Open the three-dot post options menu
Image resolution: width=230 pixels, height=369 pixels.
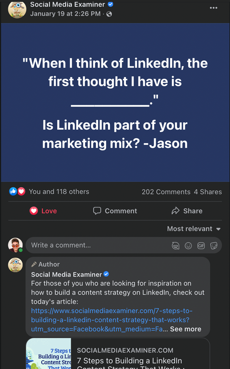[x=213, y=8]
